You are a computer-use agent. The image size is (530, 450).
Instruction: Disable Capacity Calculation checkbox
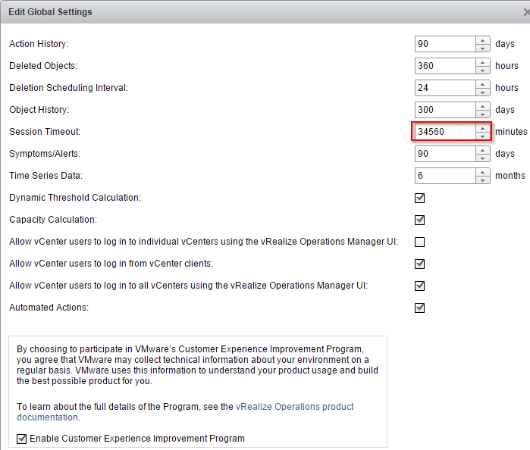coord(419,220)
